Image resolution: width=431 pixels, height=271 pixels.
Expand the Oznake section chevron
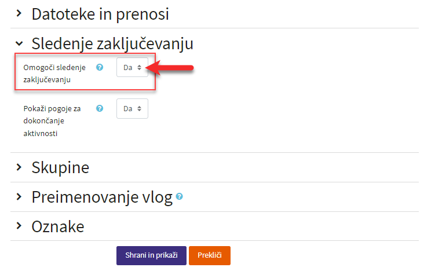(x=19, y=226)
